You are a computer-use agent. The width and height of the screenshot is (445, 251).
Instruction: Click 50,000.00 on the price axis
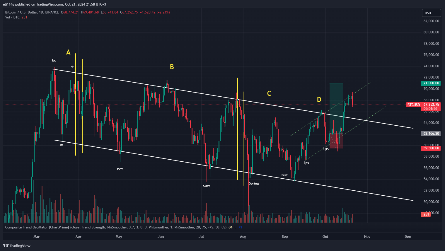coord(431,202)
